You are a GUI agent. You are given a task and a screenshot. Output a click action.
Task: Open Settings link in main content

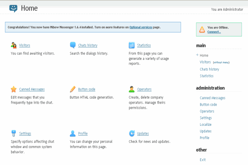pos(25,134)
